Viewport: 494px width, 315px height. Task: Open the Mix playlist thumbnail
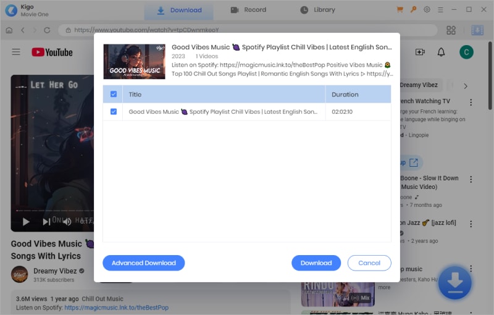338,295
